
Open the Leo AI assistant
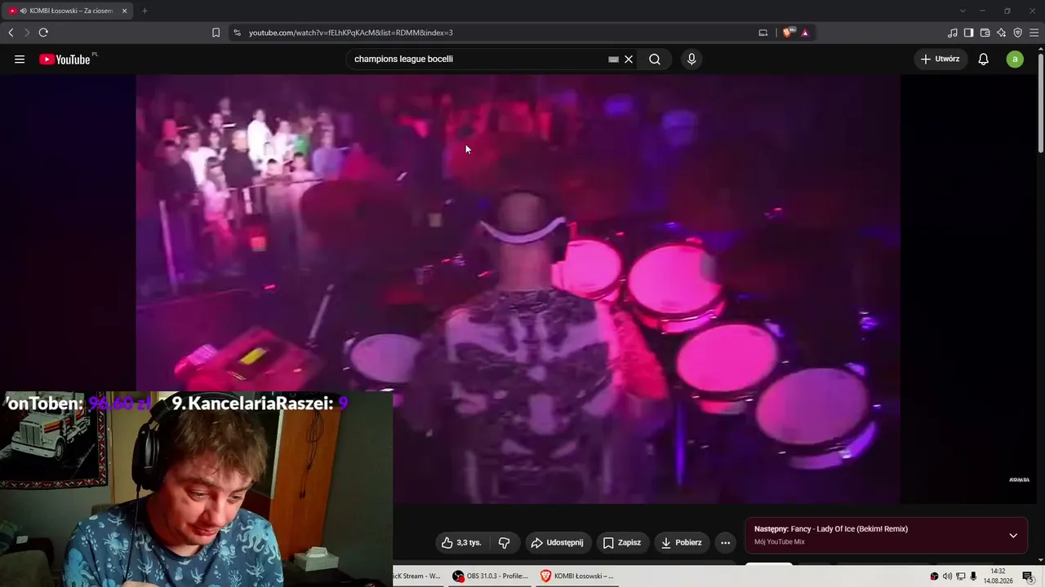coord(1001,33)
